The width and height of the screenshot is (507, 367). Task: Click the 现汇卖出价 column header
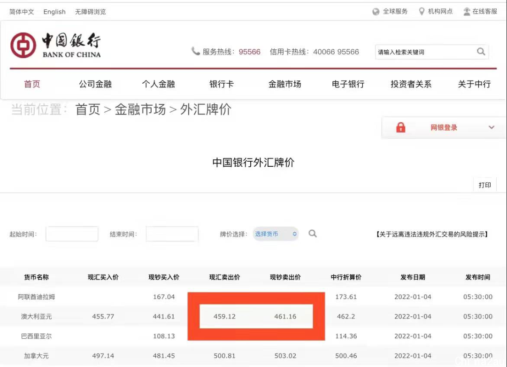coord(224,277)
